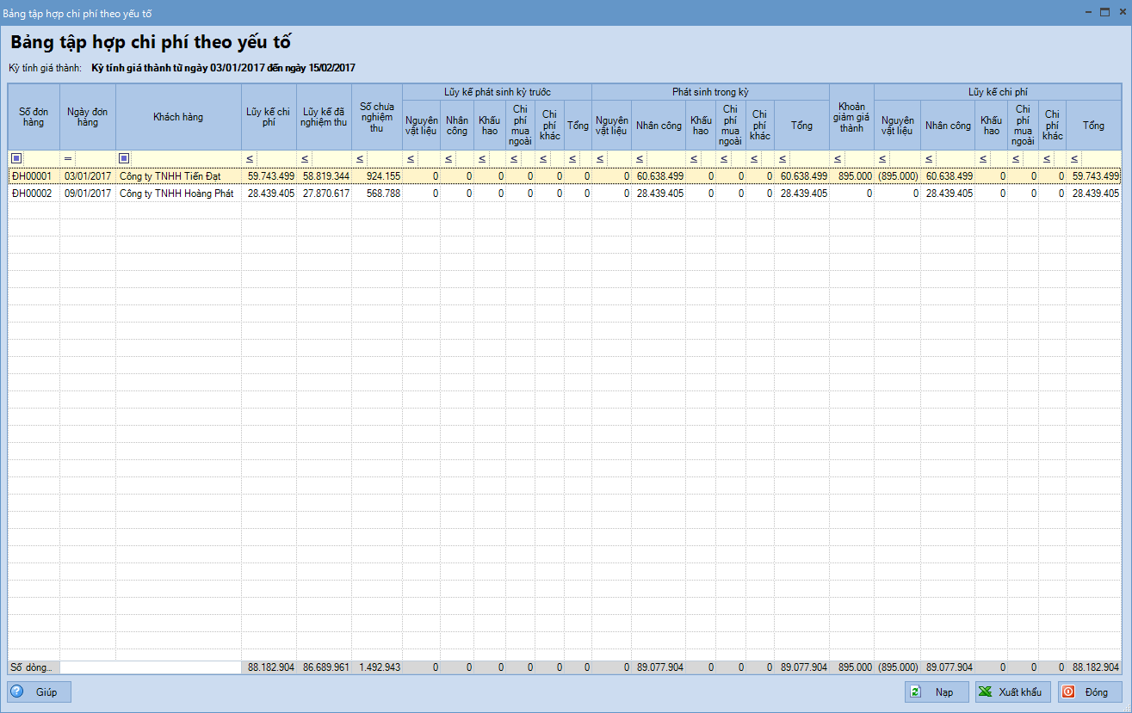Open the ≤ operator under Lũy kế đã nghiệm thu
This screenshot has height=713, width=1132.
coord(304,158)
